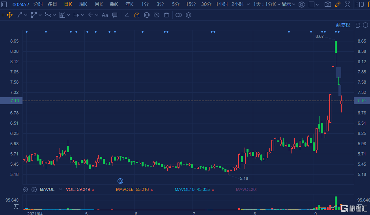Screen dimensions: 370x215
Task: Expand polygon tool options arrow
Action: (40, 15)
